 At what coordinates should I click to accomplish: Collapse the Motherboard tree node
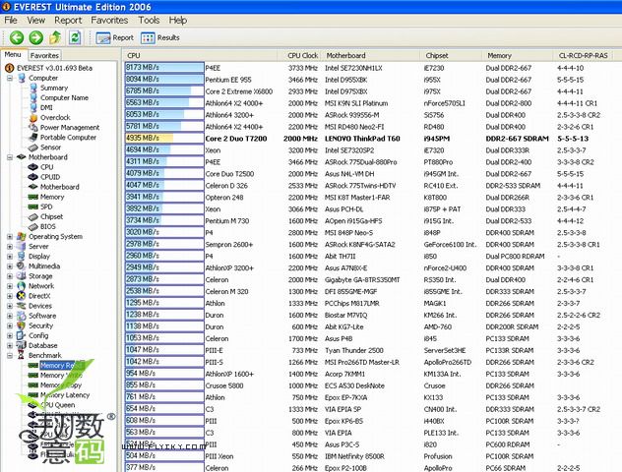[x=10, y=157]
